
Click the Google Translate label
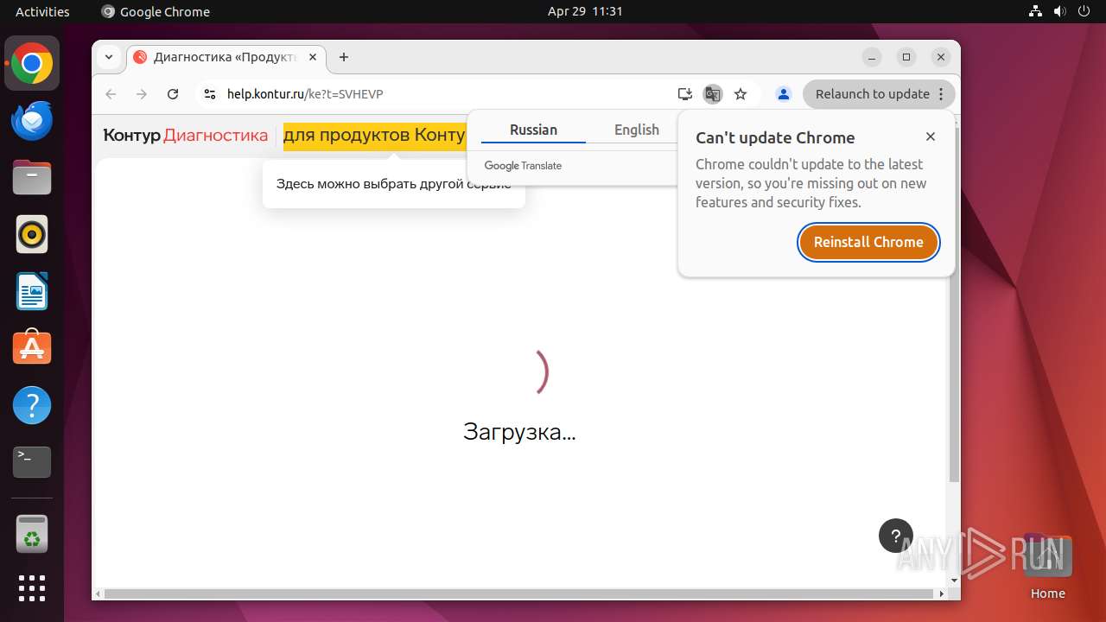pos(523,166)
